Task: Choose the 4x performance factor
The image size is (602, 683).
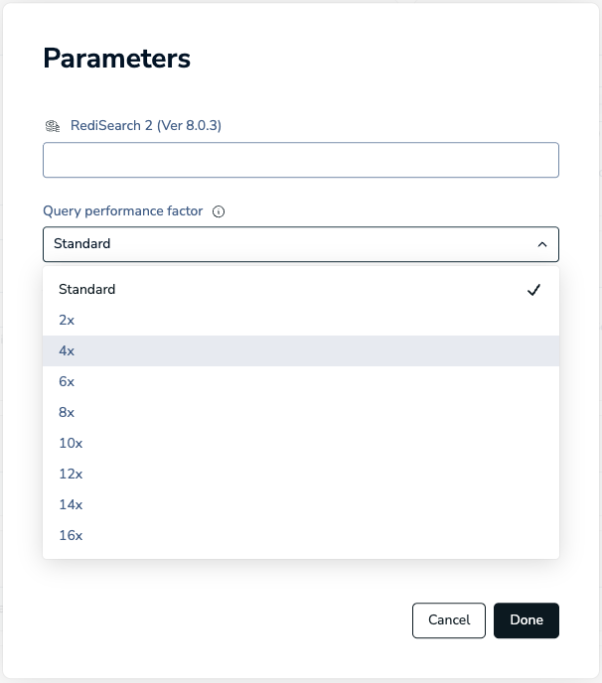Action: point(67,351)
